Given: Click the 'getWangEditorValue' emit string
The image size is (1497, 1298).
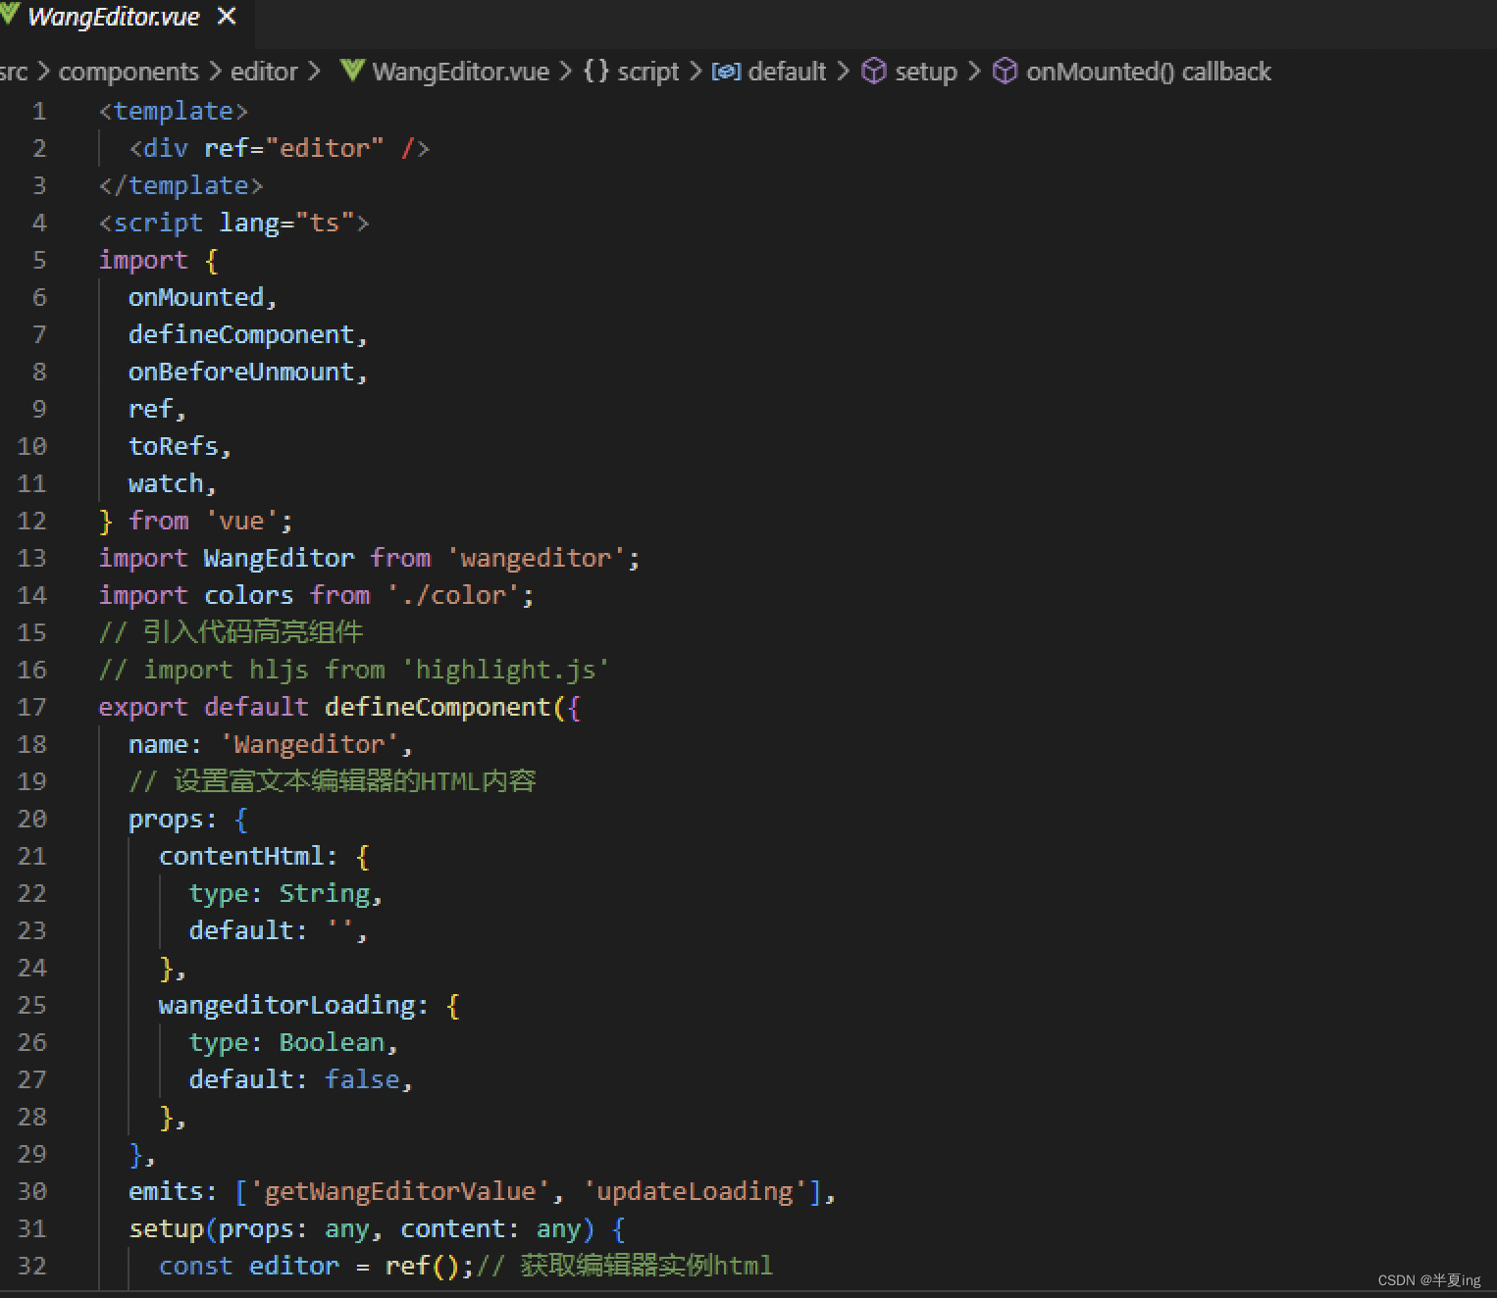Looking at the screenshot, I should click(x=399, y=1191).
